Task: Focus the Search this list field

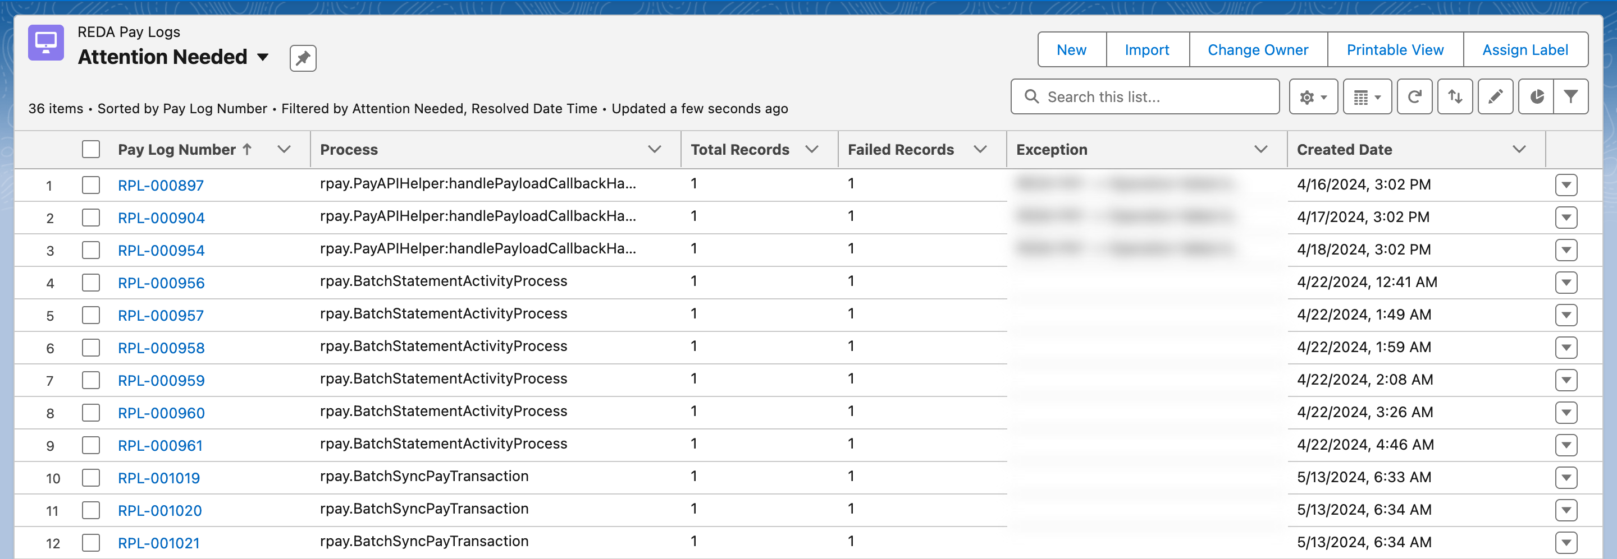Action: pyautogui.click(x=1144, y=96)
